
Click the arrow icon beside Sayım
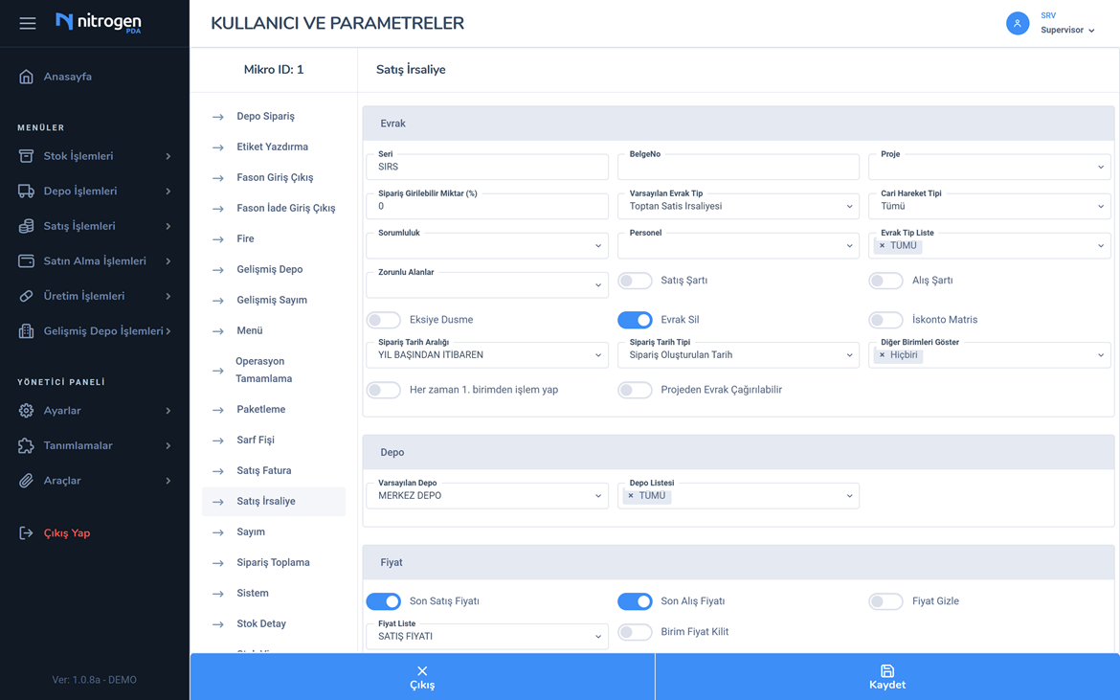[218, 532]
